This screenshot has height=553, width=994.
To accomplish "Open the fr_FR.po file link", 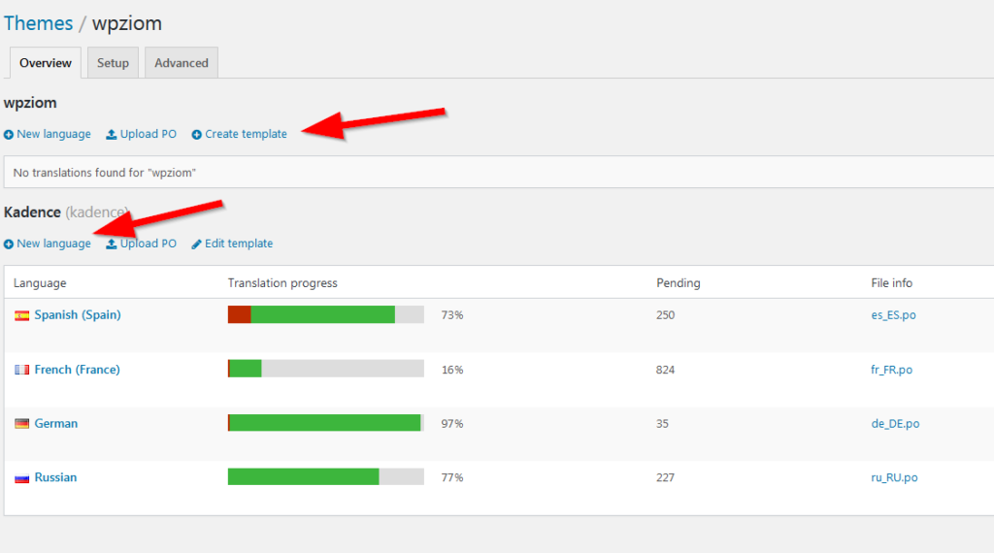I will pyautogui.click(x=891, y=370).
